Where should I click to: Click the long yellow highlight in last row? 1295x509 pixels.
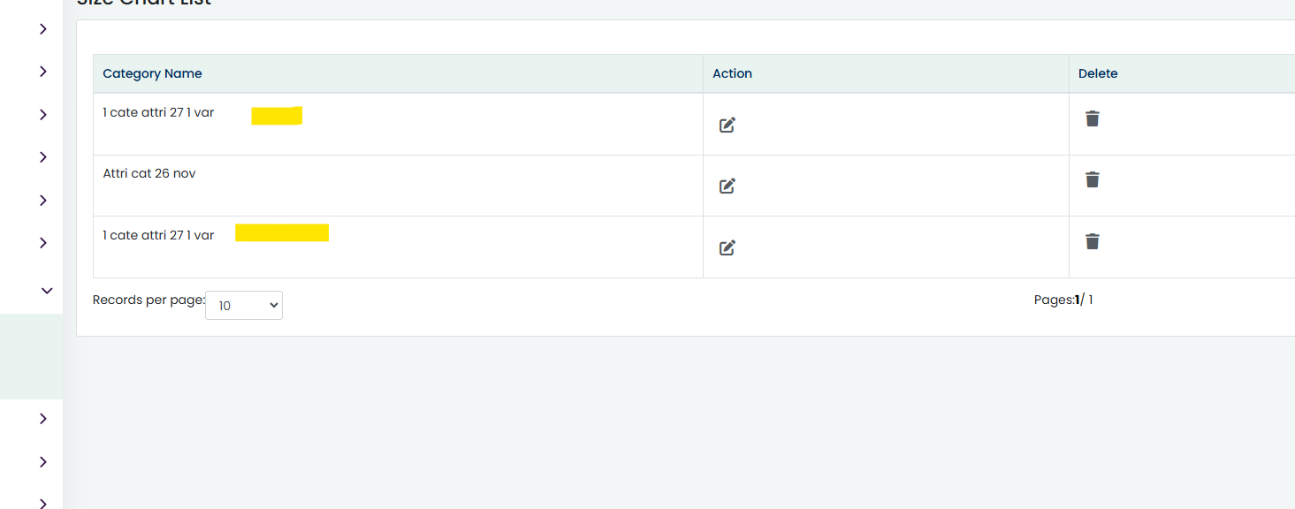[282, 232]
